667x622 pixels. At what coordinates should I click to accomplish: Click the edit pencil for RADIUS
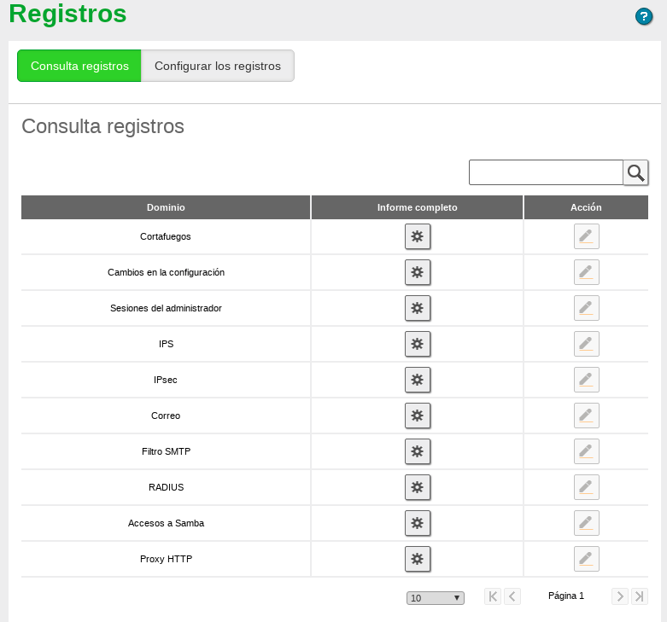586,487
